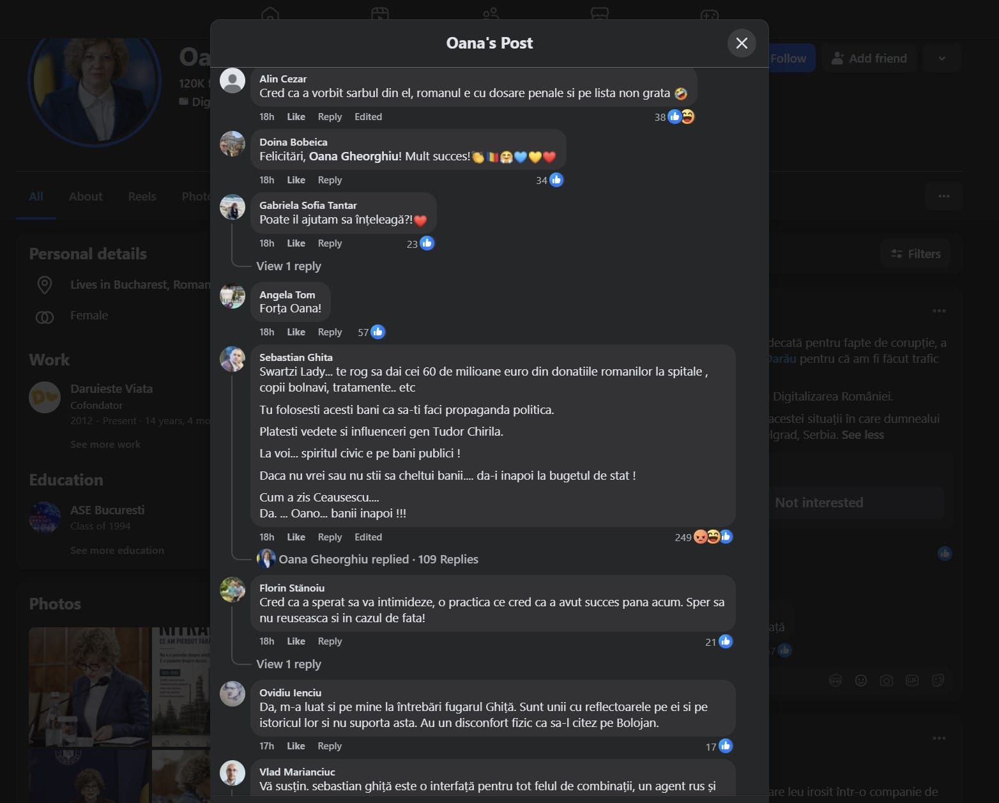Image resolution: width=999 pixels, height=803 pixels.
Task: Show edit history of Alin Cezar's comment
Action: click(368, 117)
